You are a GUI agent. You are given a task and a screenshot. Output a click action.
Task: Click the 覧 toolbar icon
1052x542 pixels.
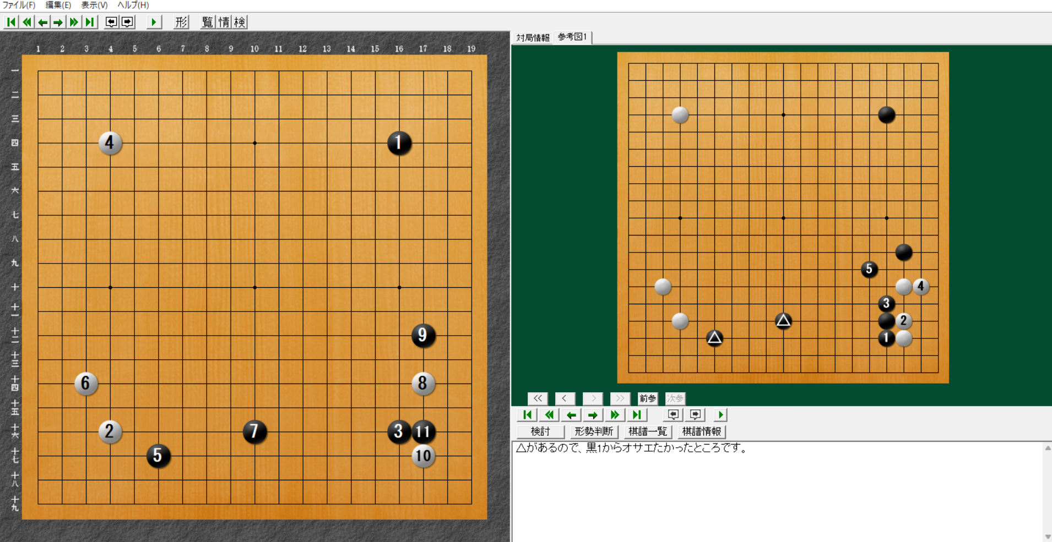pos(207,22)
